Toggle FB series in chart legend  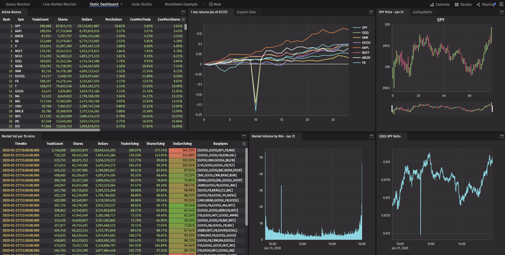359,63
